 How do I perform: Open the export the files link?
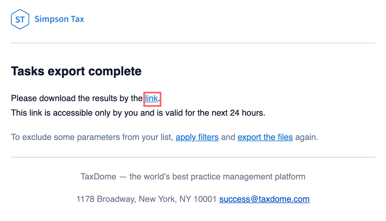[265, 137]
